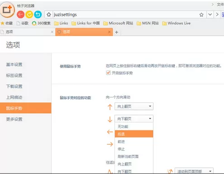Open Windows Live bookmark folder

[176, 23]
